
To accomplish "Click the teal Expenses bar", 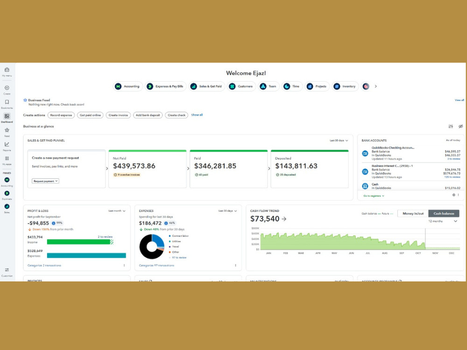I will [x=86, y=256].
